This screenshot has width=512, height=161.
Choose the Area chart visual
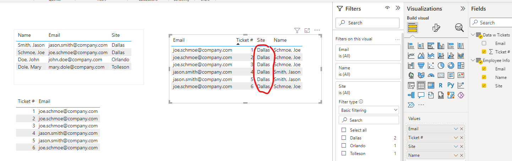coord(421,56)
